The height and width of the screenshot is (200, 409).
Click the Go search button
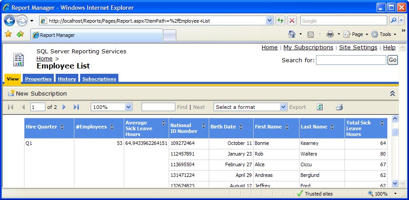[393, 60]
